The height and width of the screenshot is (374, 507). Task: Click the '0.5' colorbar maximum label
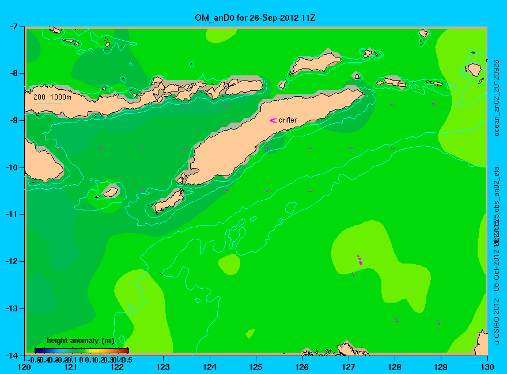click(x=128, y=360)
